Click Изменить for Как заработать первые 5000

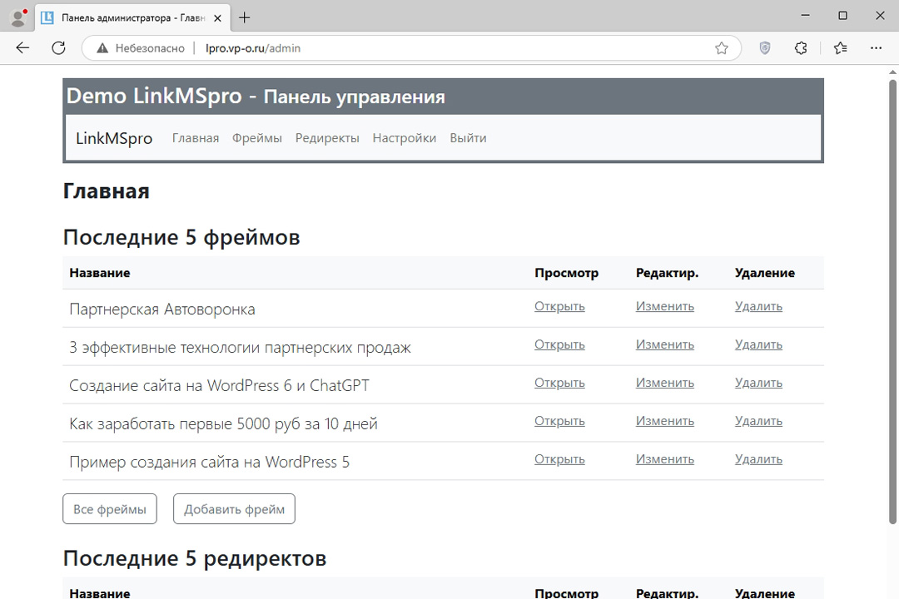[664, 421]
